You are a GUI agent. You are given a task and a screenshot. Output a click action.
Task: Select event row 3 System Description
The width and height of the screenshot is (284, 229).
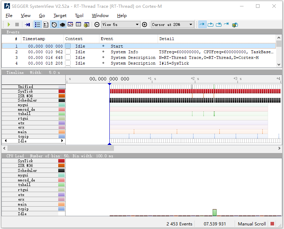point(133,58)
